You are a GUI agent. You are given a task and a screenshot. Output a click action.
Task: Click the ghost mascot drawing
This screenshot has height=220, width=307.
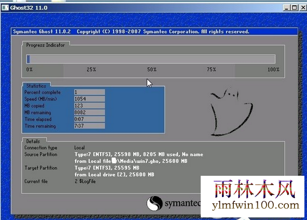[231, 112]
